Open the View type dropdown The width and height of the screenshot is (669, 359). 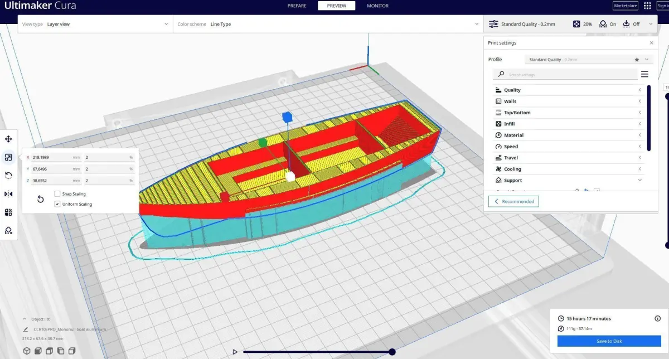95,24
